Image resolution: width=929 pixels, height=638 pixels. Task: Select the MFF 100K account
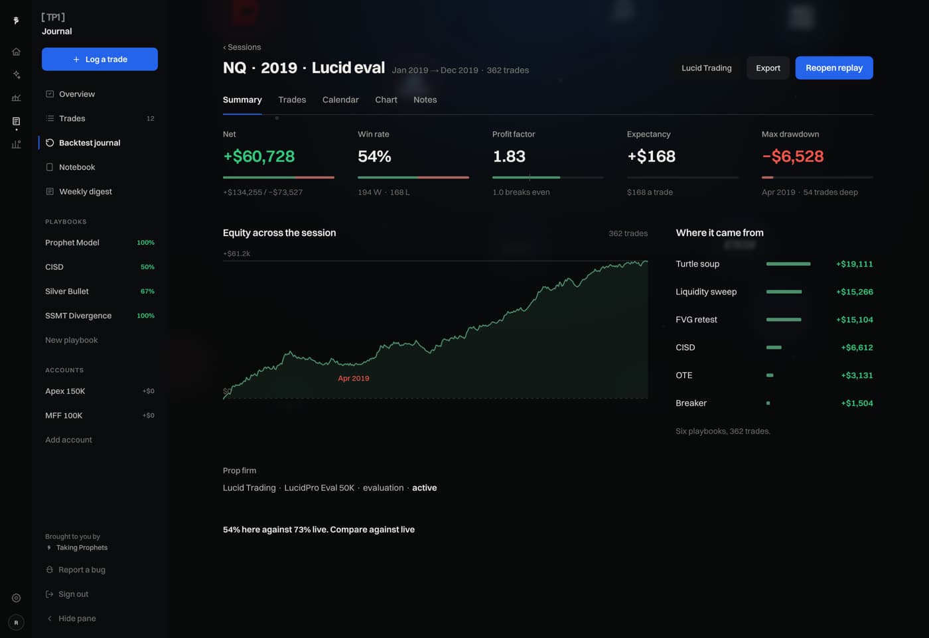(x=100, y=416)
